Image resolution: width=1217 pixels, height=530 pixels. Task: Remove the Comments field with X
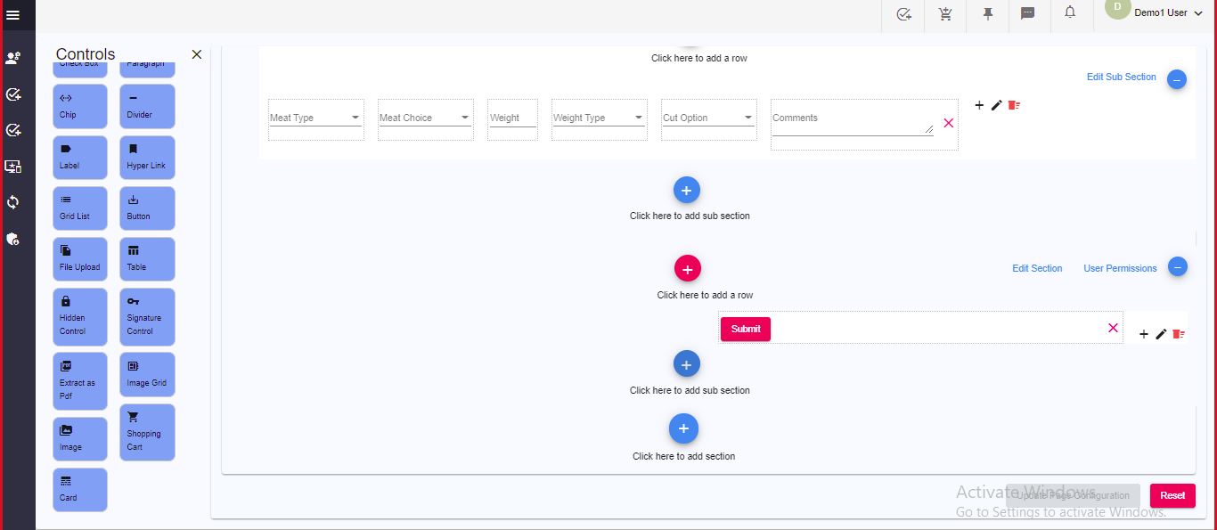tap(948, 123)
